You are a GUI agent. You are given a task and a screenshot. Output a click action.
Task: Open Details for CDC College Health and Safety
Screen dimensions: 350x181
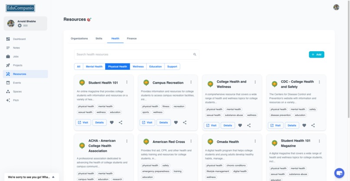(292, 125)
